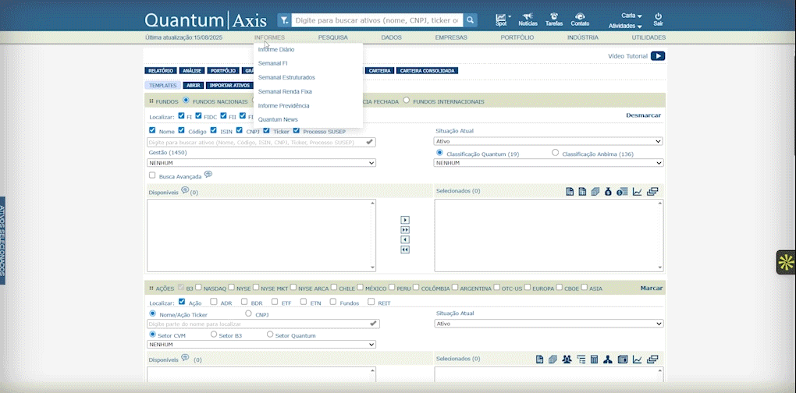Focus fund name search input

pyautogui.click(x=261, y=143)
